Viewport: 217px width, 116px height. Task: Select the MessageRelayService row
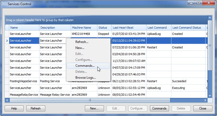24,95
